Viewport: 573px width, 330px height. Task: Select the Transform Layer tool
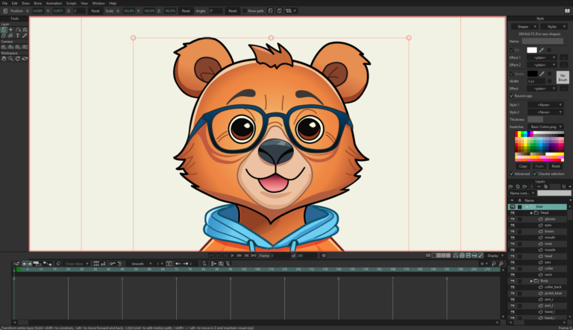(x=4, y=29)
